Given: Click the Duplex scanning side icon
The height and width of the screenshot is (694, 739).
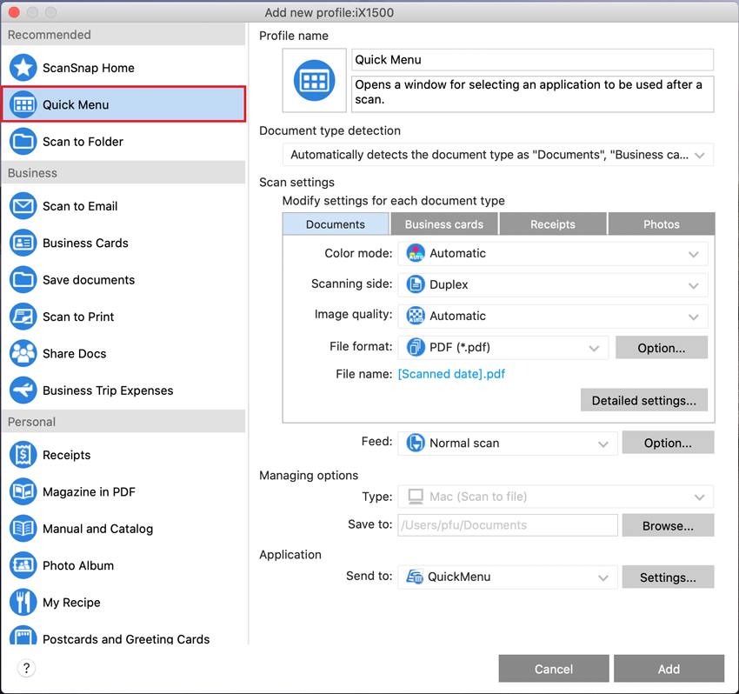Looking at the screenshot, I should pyautogui.click(x=416, y=284).
